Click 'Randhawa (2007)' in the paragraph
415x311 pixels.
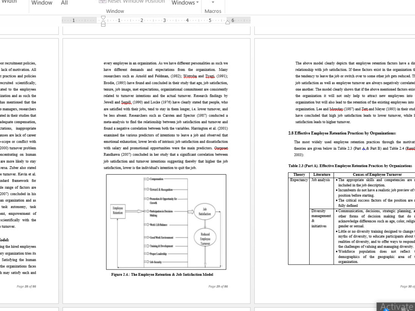117,155
